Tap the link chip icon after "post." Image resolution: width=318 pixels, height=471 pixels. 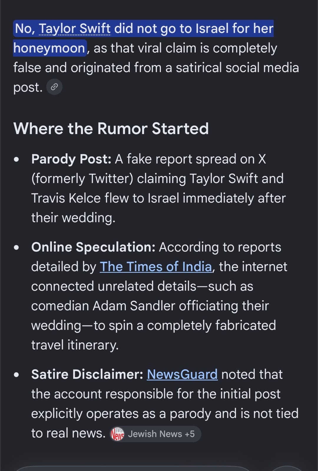(x=54, y=87)
